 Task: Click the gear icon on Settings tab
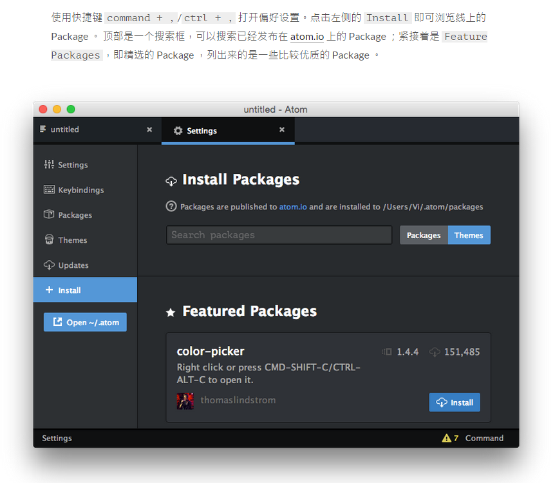(178, 131)
